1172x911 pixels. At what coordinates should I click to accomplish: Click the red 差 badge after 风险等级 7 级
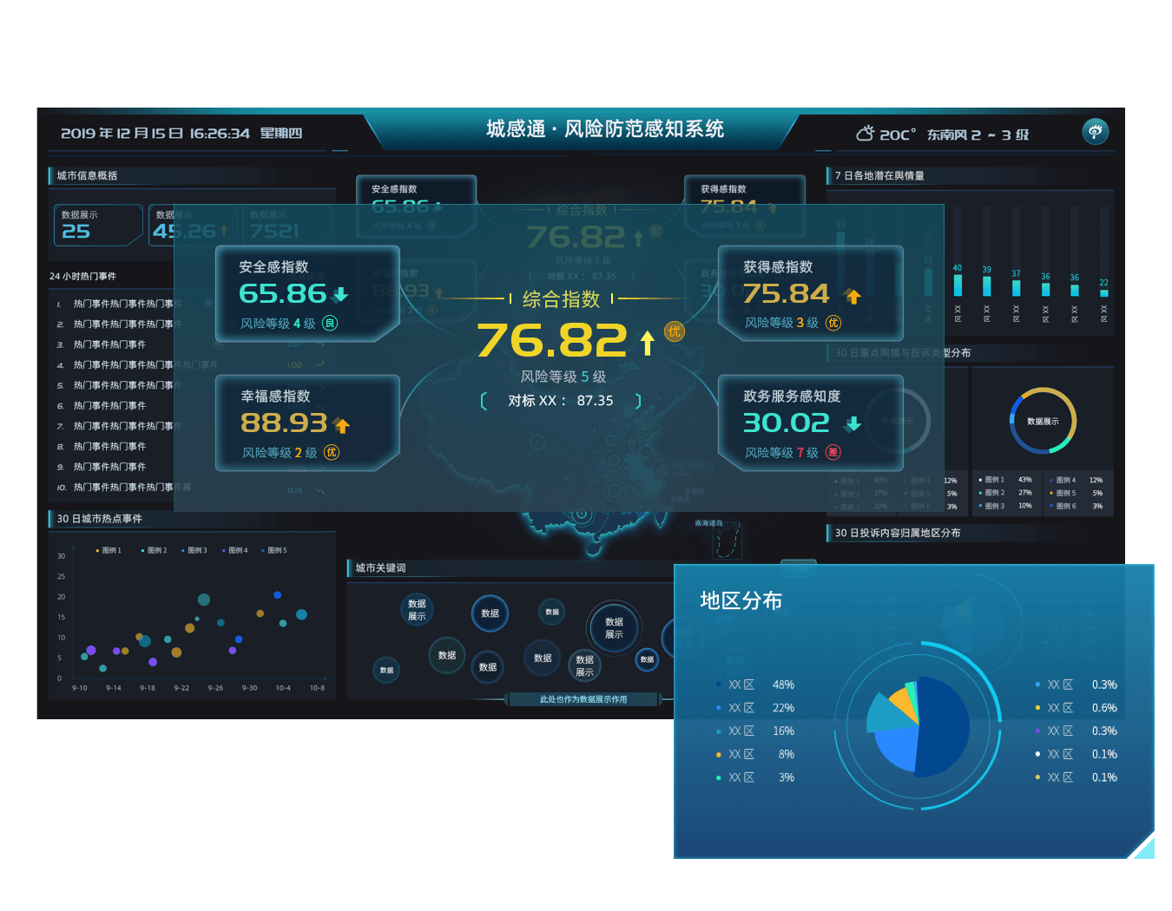pos(833,452)
